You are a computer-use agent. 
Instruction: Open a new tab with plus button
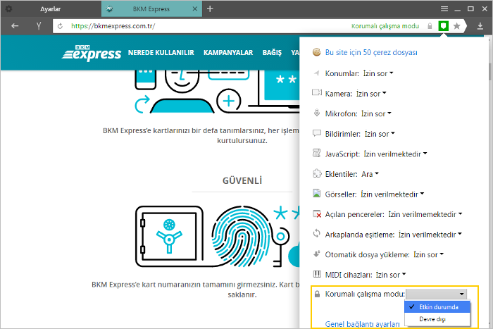(x=210, y=9)
